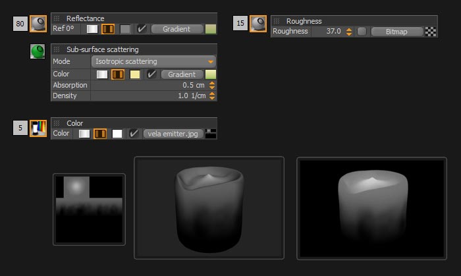Select orange split-view icon in Ref 0° row
This screenshot has height=276, width=461.
(x=109, y=29)
